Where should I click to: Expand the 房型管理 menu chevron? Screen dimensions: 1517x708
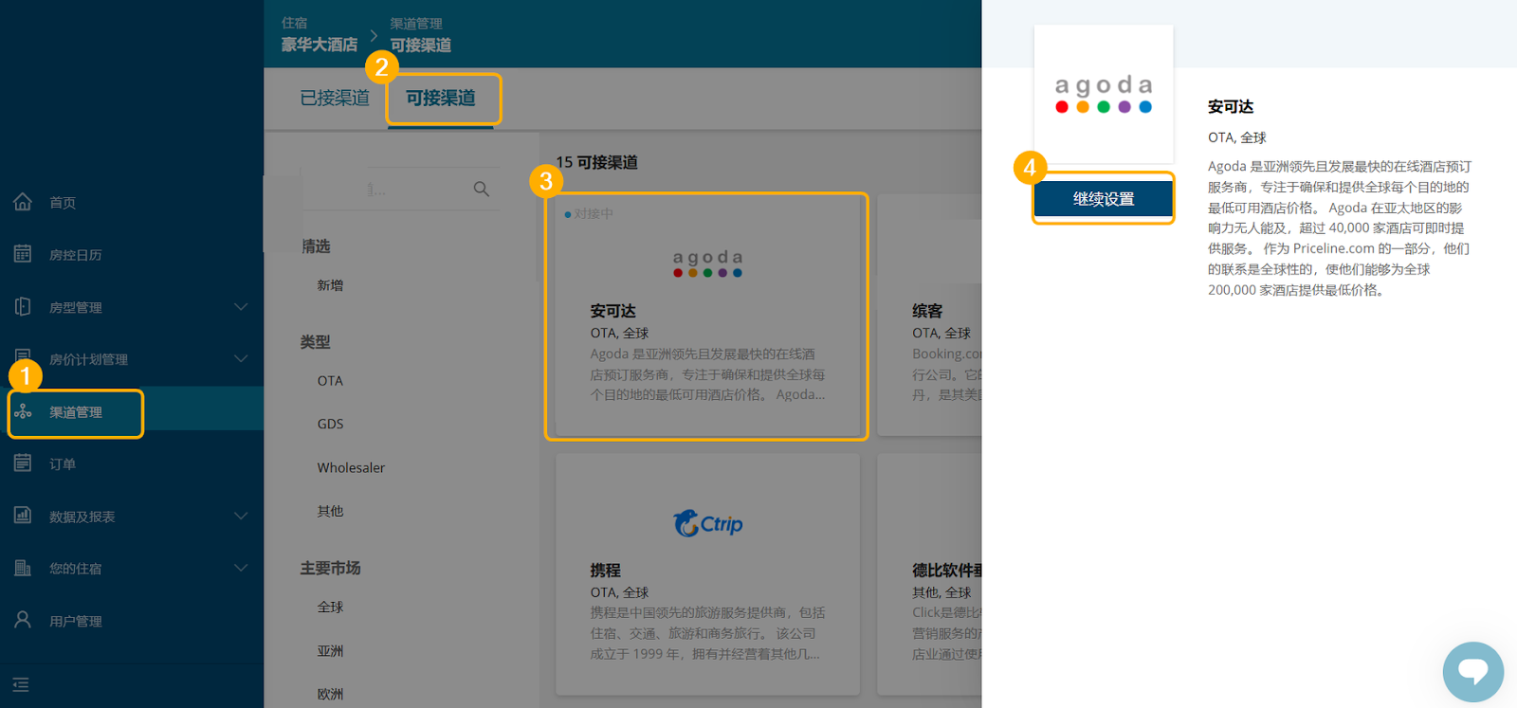[241, 307]
